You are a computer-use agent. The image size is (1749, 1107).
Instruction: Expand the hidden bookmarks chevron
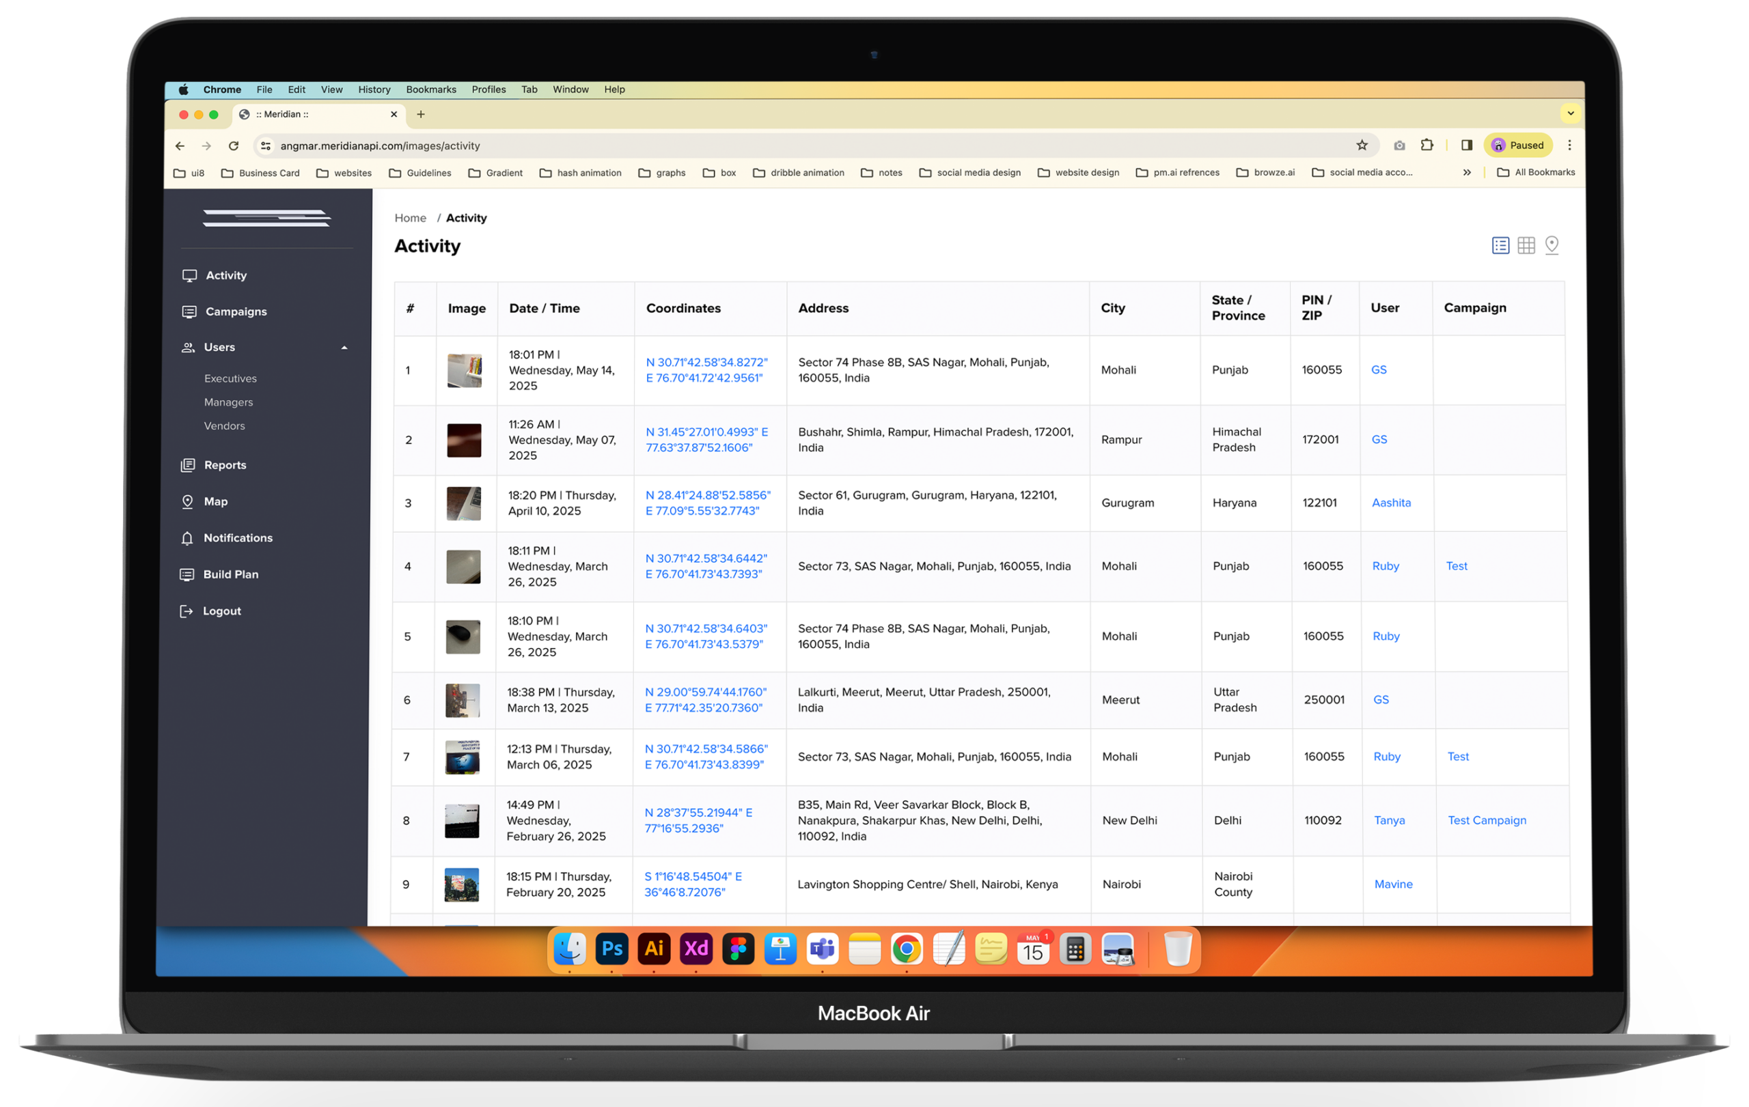(x=1466, y=173)
